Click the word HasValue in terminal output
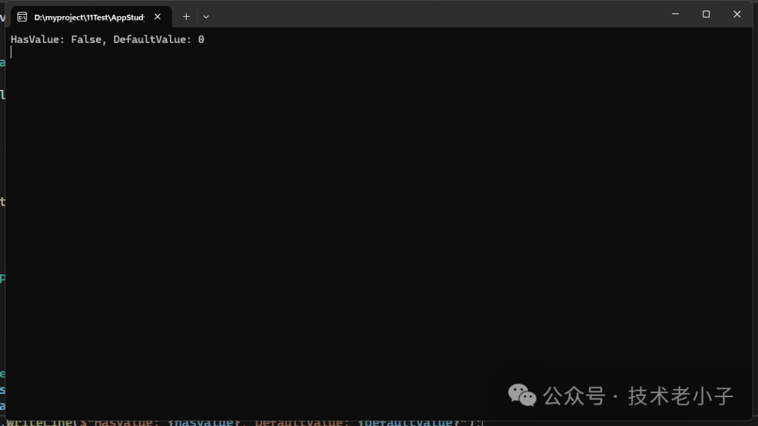The height and width of the screenshot is (426, 758). 35,40
